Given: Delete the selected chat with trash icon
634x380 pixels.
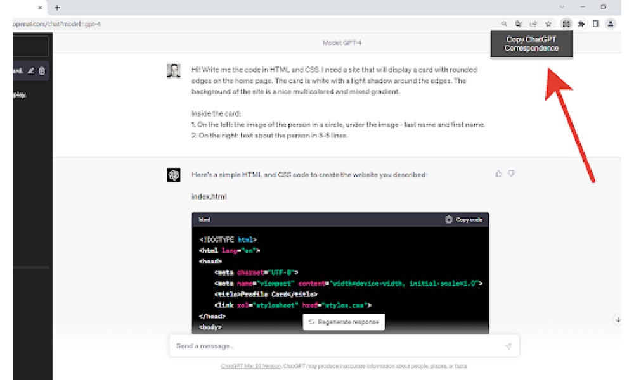Looking at the screenshot, I should [42, 71].
